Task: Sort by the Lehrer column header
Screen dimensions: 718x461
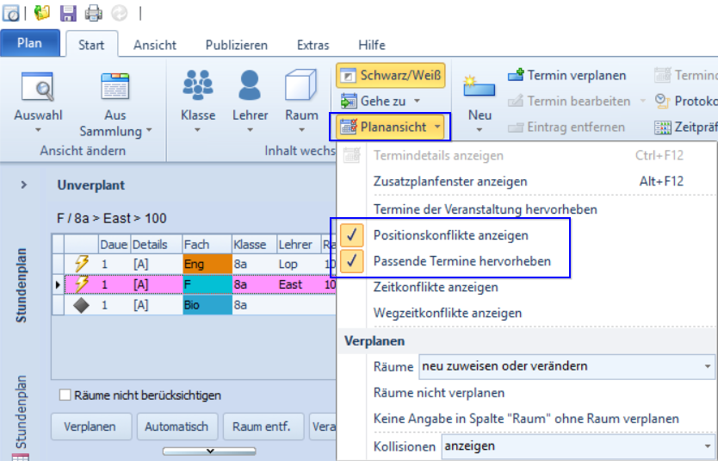Action: pyautogui.click(x=298, y=244)
